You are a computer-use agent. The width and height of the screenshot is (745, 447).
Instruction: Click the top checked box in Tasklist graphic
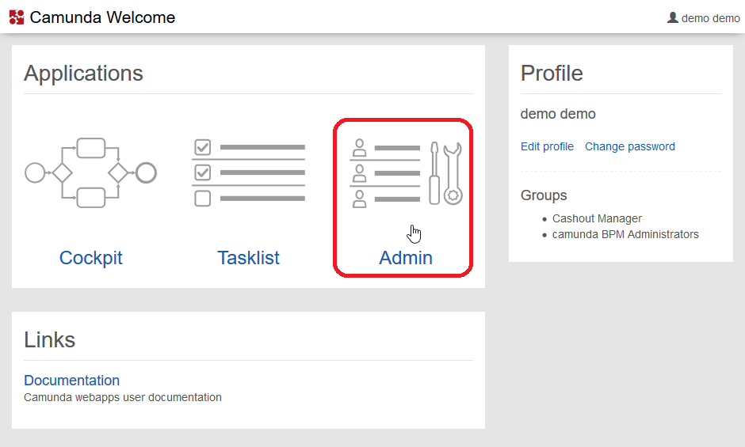pos(203,147)
